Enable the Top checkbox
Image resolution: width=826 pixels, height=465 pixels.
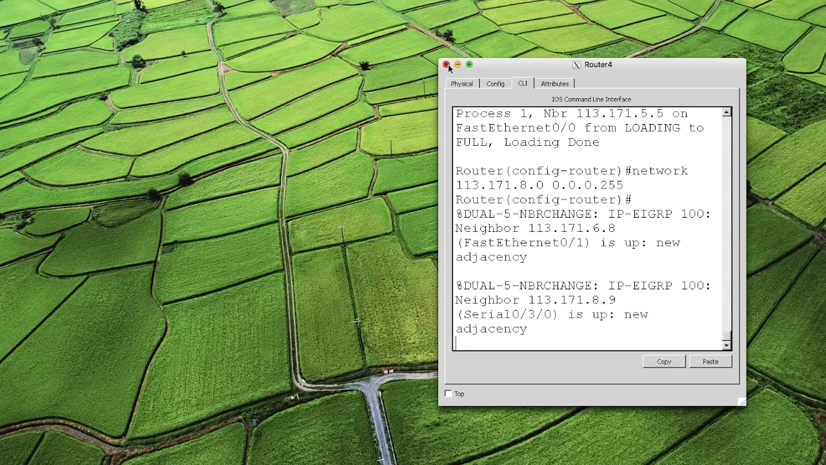448,393
